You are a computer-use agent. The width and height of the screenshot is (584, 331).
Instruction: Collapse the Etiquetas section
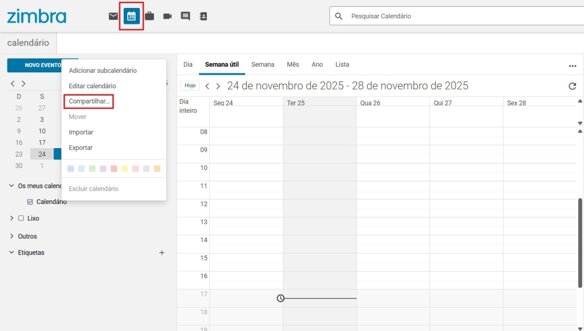[x=12, y=252]
